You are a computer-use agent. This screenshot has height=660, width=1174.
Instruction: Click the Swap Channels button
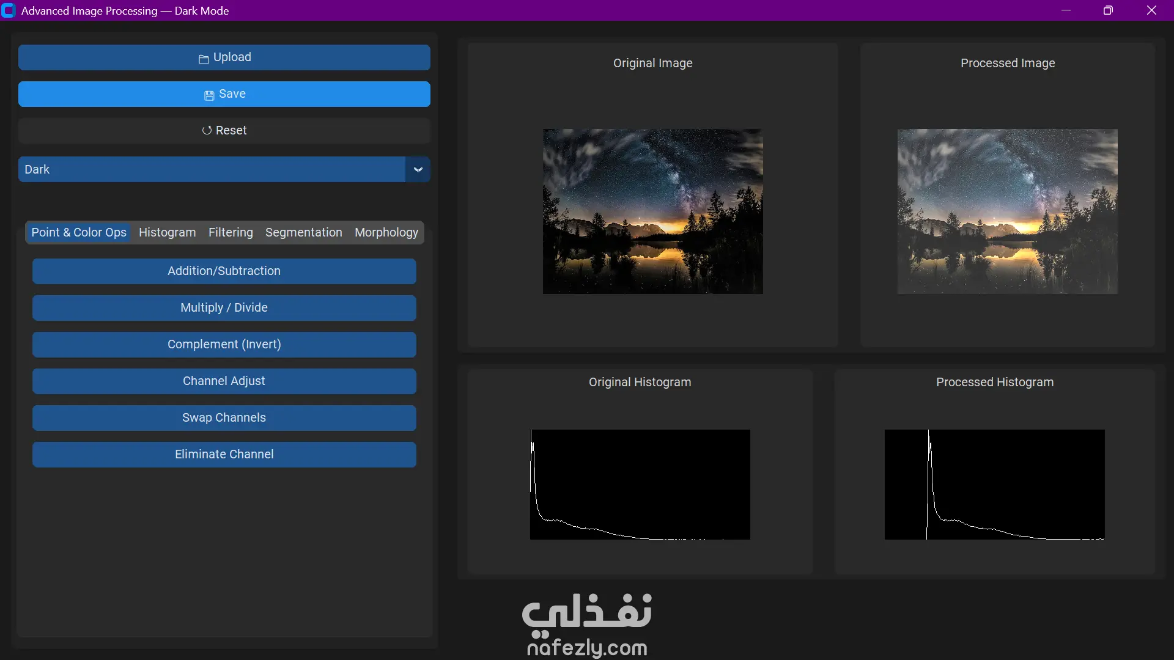click(224, 417)
